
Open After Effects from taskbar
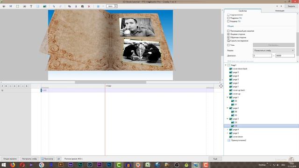[x=71, y=165]
